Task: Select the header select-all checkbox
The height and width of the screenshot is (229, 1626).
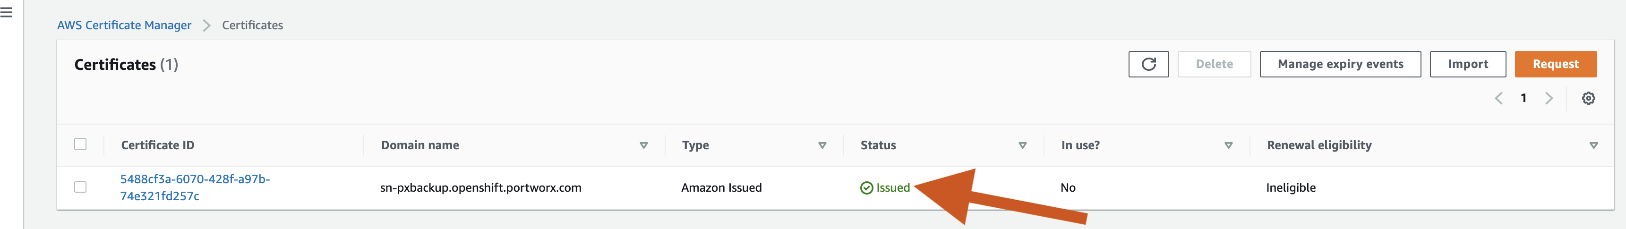Action: pos(80,144)
